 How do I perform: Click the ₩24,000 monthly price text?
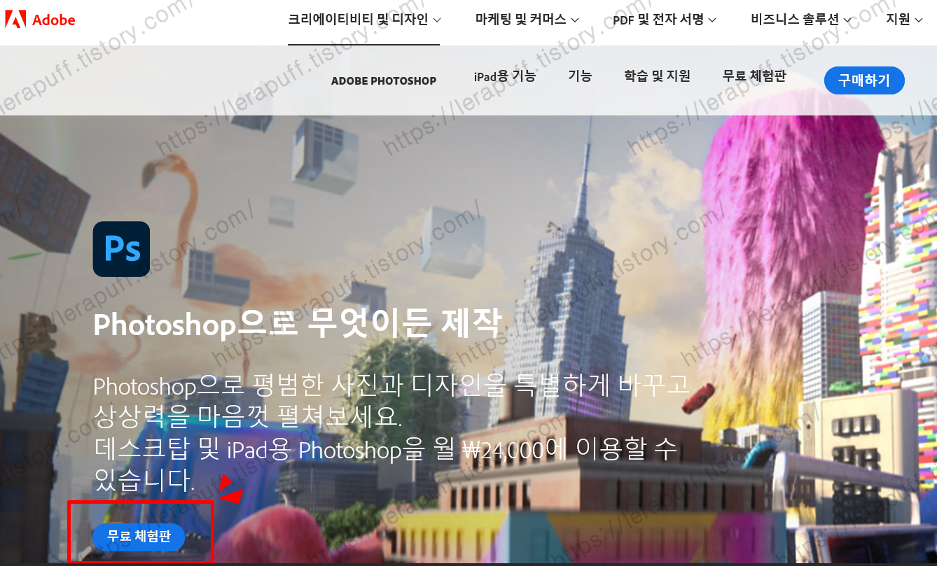coord(503,450)
